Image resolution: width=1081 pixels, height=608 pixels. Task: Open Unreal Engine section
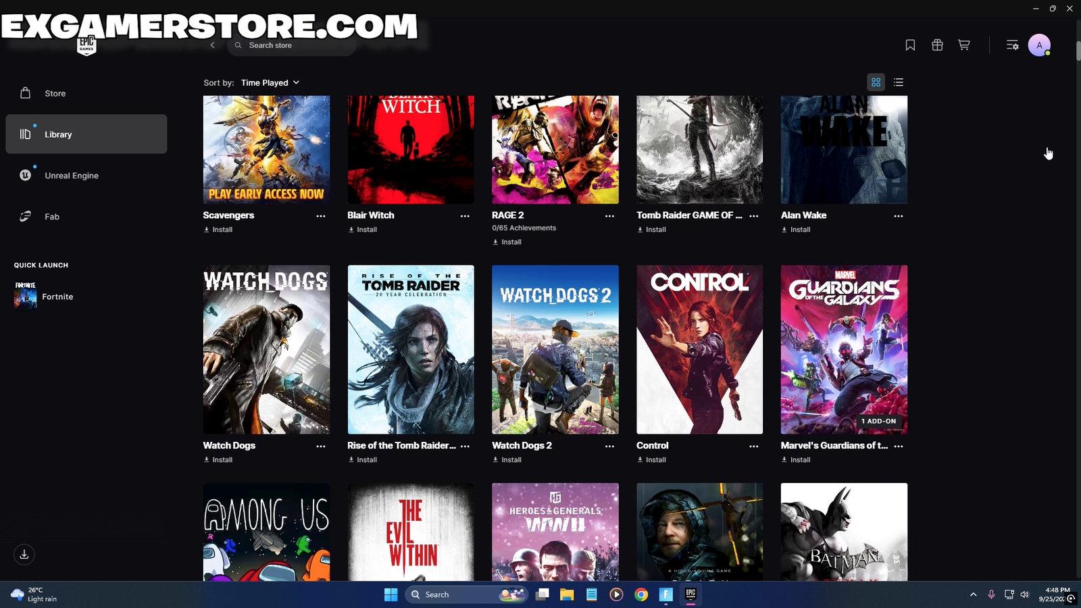(x=86, y=175)
